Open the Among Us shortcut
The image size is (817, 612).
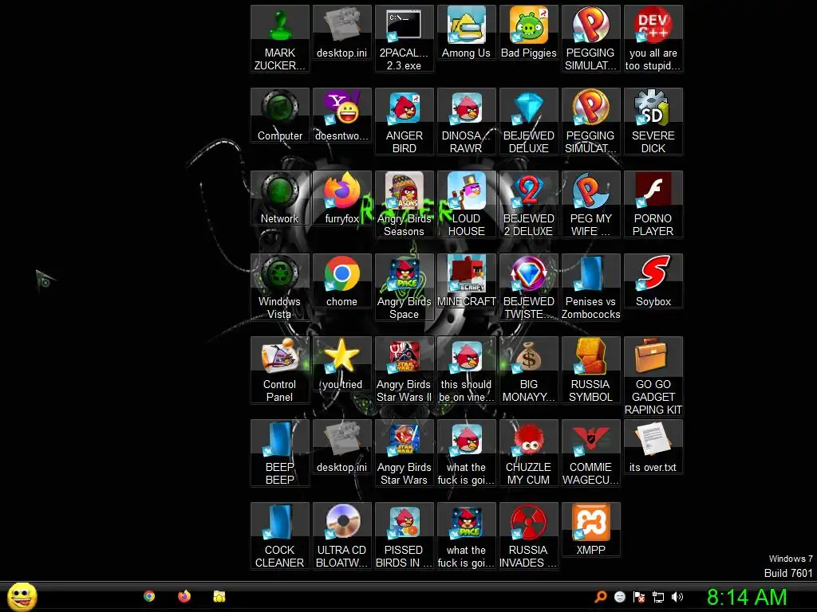click(466, 32)
